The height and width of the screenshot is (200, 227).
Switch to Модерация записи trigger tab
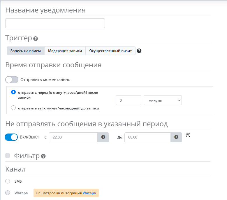click(65, 51)
